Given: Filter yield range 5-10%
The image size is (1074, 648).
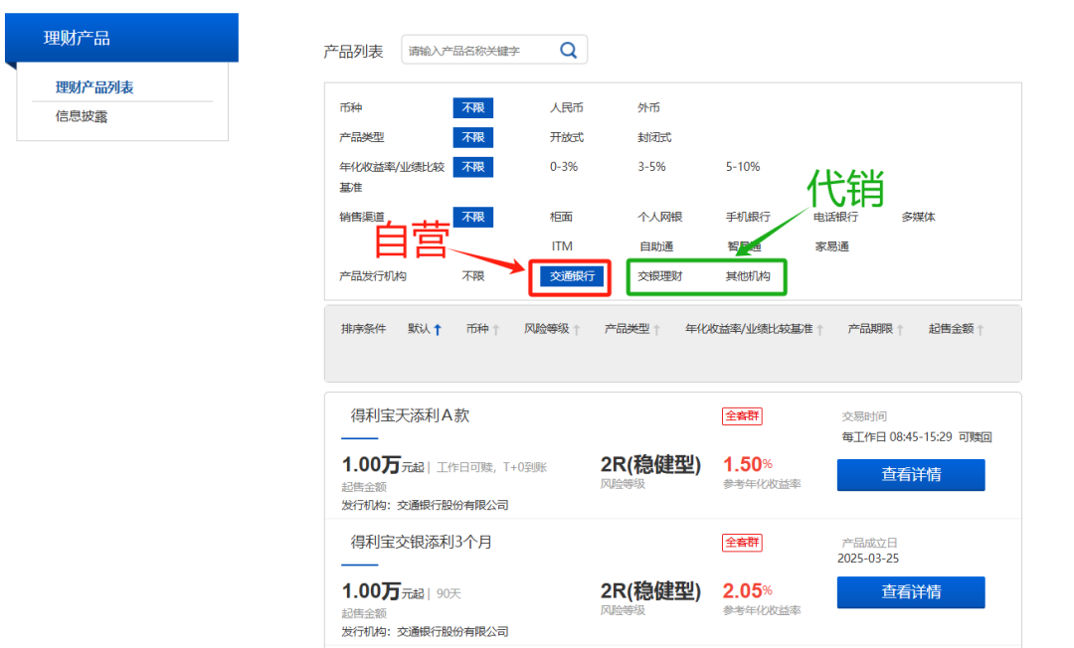Looking at the screenshot, I should point(743,167).
